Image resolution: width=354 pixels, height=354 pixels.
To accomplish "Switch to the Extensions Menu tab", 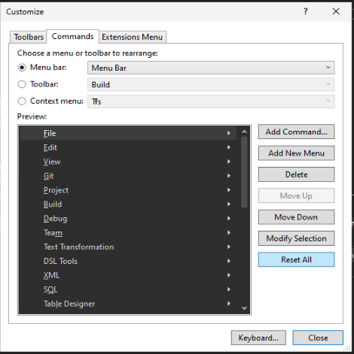I will coord(133,37).
